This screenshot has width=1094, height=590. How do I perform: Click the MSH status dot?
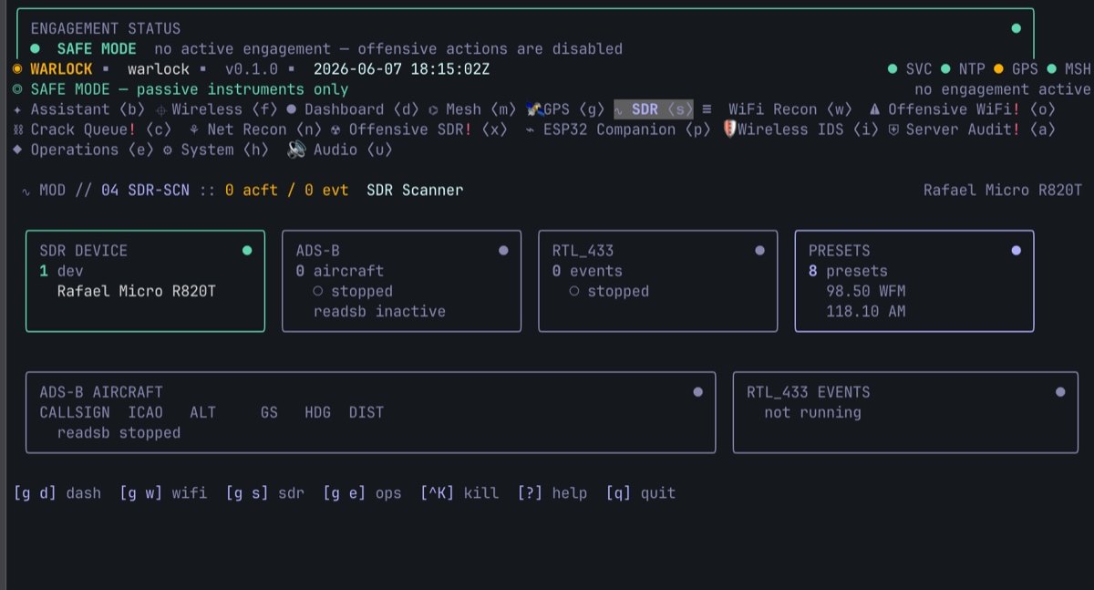click(1051, 69)
